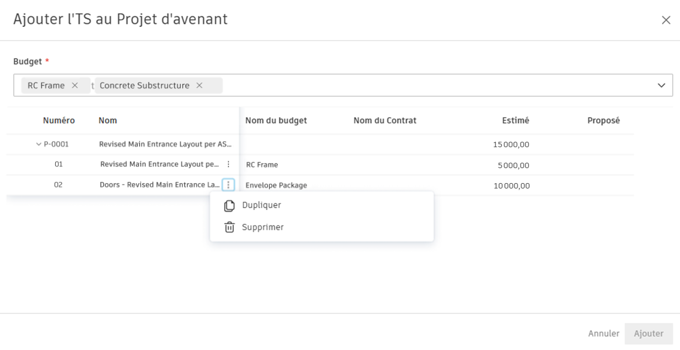This screenshot has height=350, width=680.
Task: Click row 02 three-dot options button
Action: pyautogui.click(x=228, y=185)
